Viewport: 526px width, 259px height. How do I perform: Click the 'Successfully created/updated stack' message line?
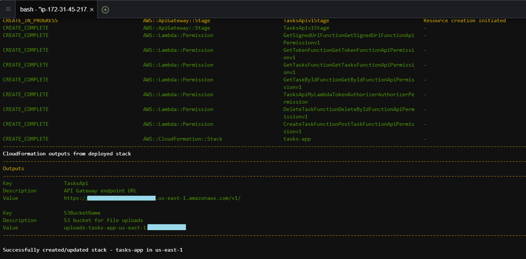[x=92, y=250]
